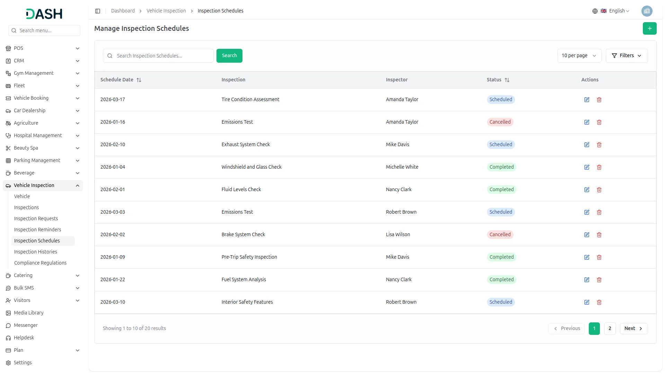Open the 10 per page dropdown

pos(579,56)
